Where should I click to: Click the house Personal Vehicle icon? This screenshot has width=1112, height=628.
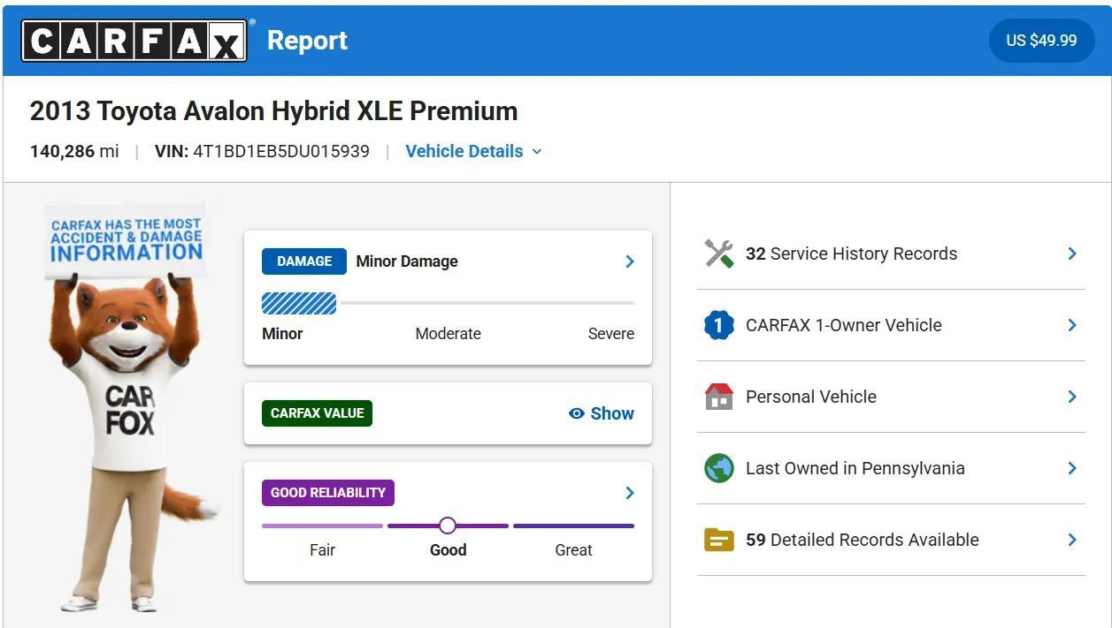[x=718, y=397]
